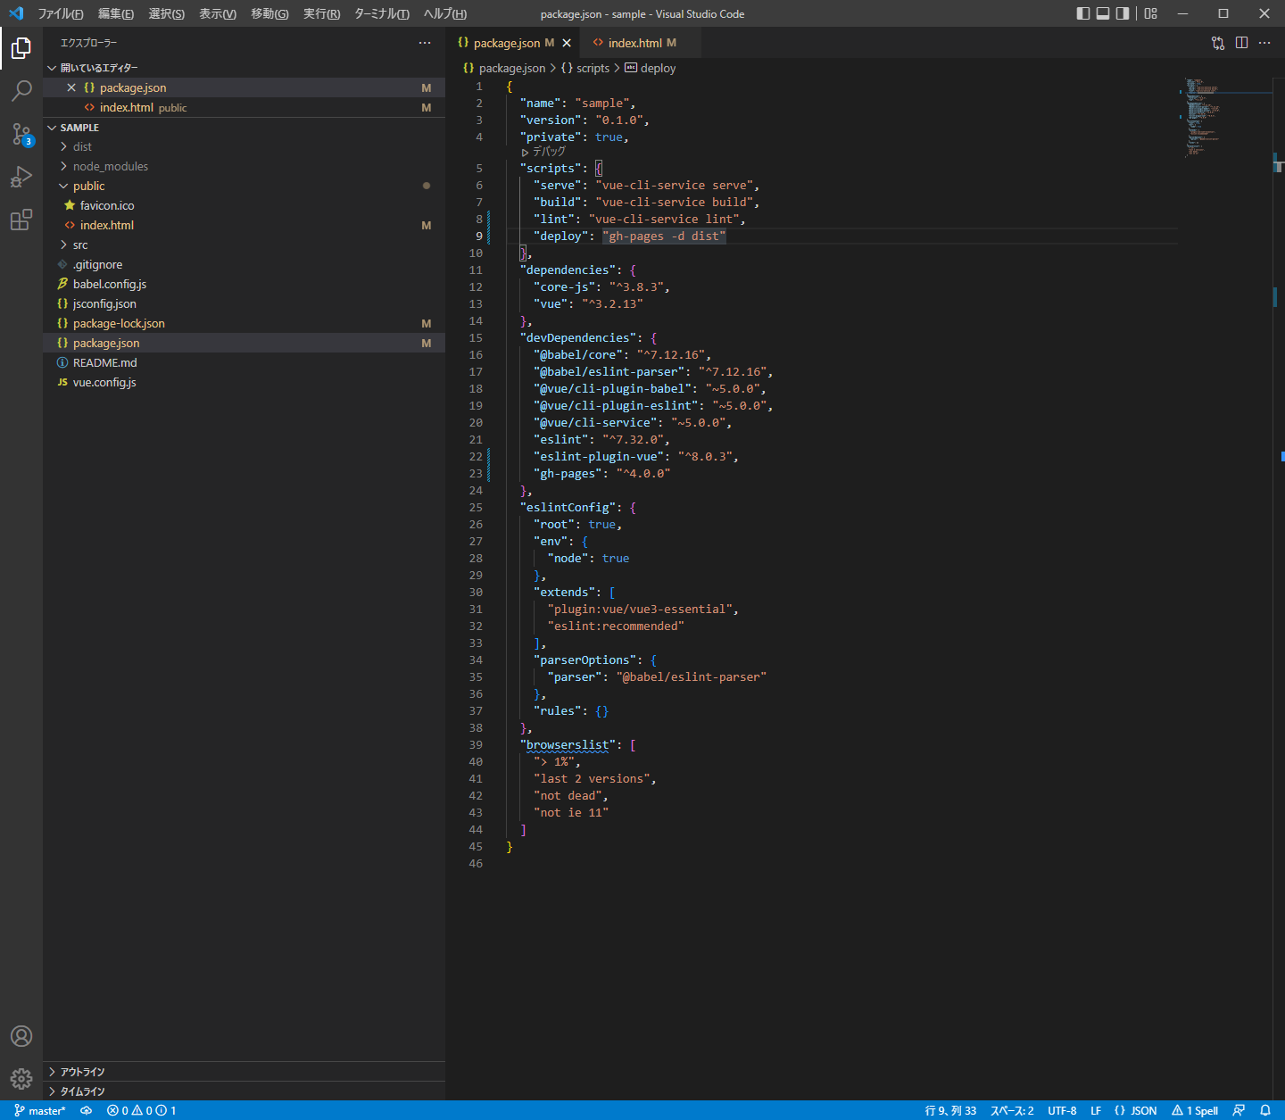Click the 1 Spell warning indicator

pyautogui.click(x=1195, y=1110)
